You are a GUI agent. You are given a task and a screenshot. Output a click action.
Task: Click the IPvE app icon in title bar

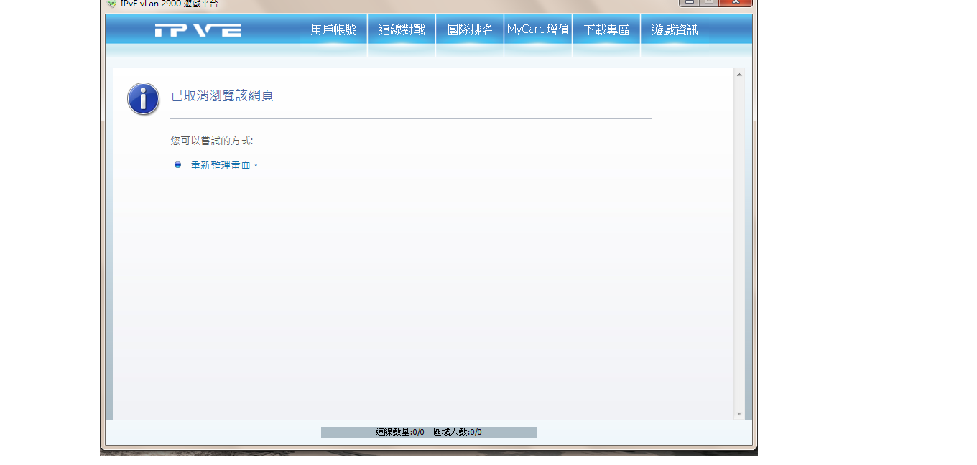111,4
